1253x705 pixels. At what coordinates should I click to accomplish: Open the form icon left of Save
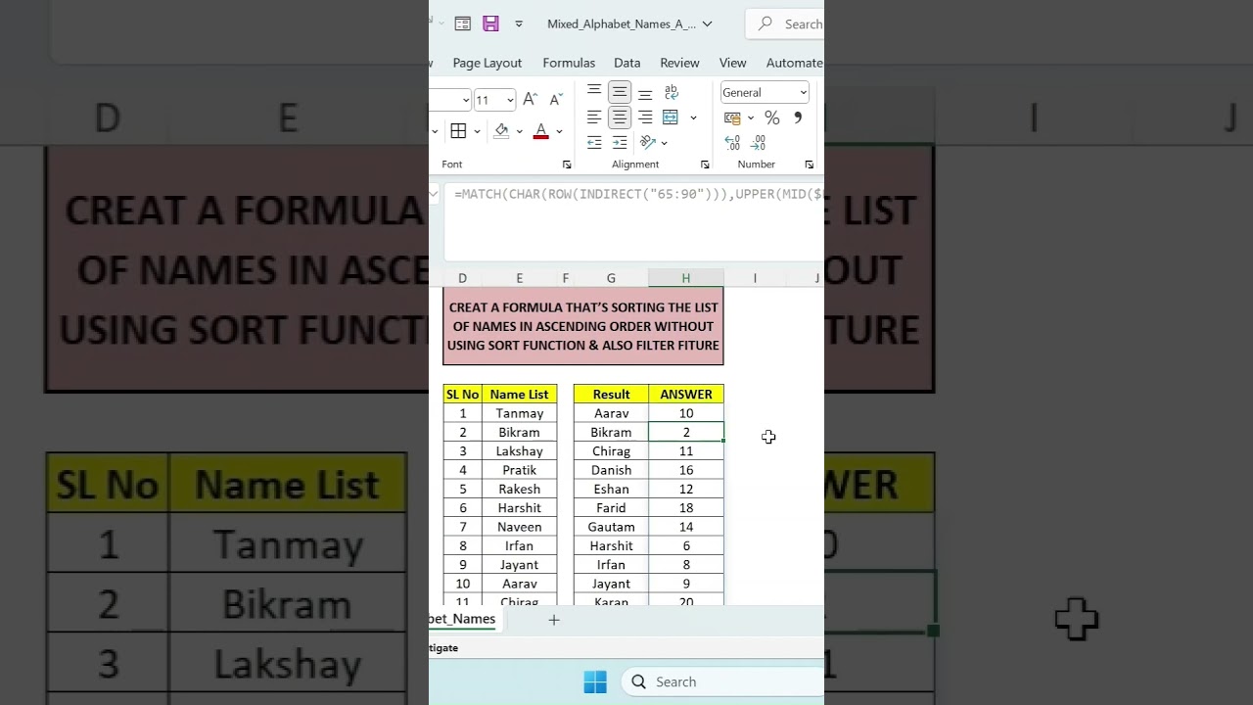coord(463,23)
